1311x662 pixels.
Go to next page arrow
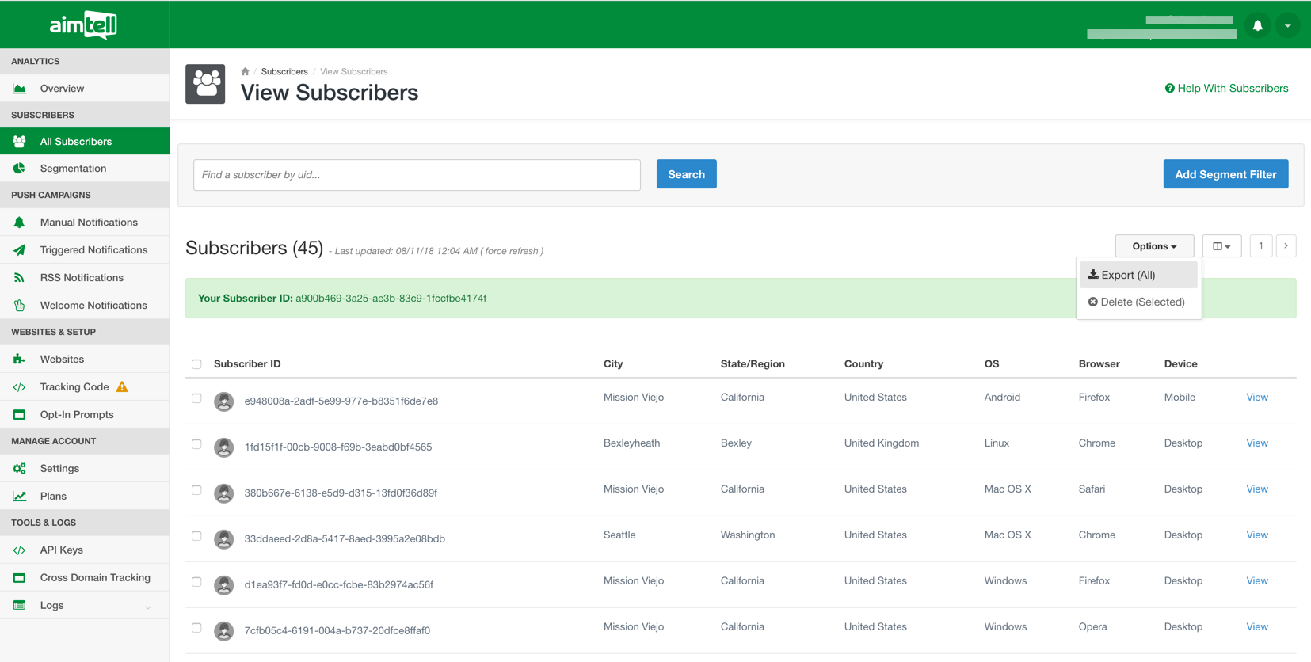[1286, 246]
